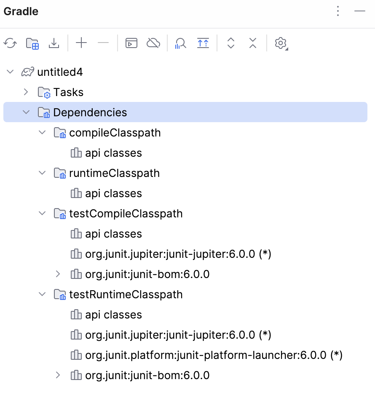
Task: Select api classes under testCompileClasspath
Action: (x=185, y=234)
